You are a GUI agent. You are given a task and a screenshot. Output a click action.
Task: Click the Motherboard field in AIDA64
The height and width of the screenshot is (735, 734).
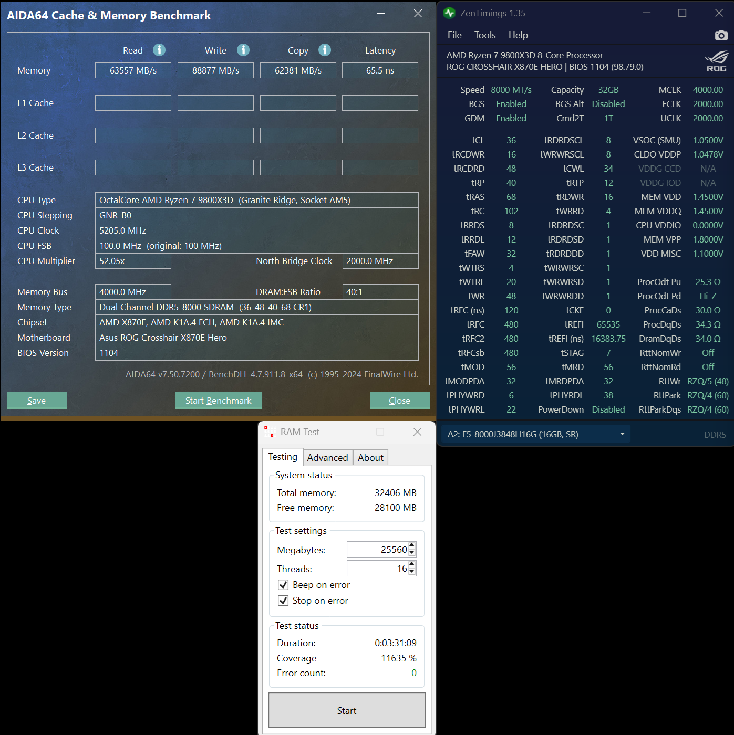[257, 338]
